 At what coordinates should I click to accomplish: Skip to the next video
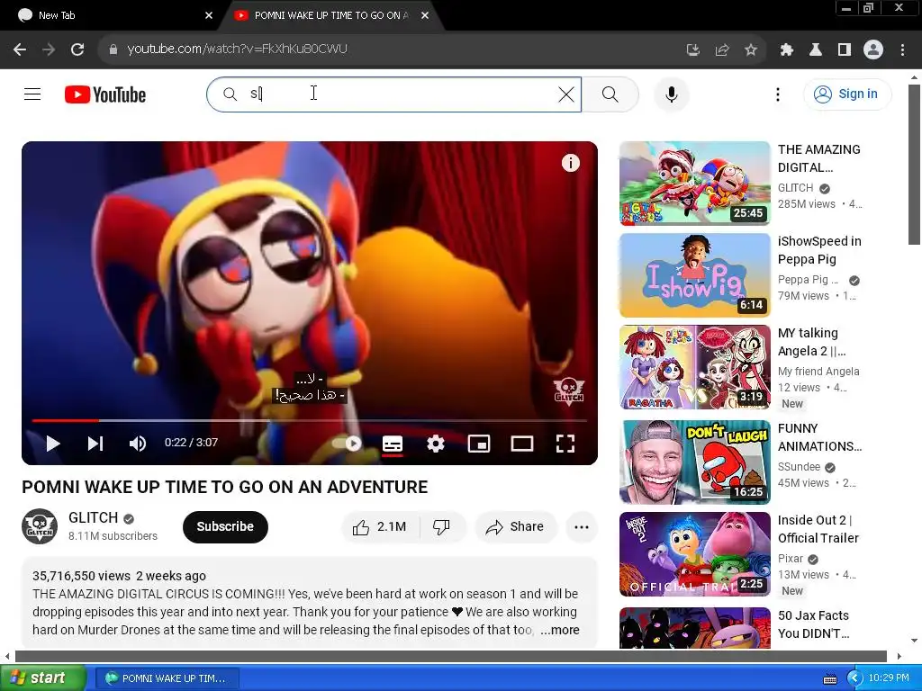click(x=95, y=444)
